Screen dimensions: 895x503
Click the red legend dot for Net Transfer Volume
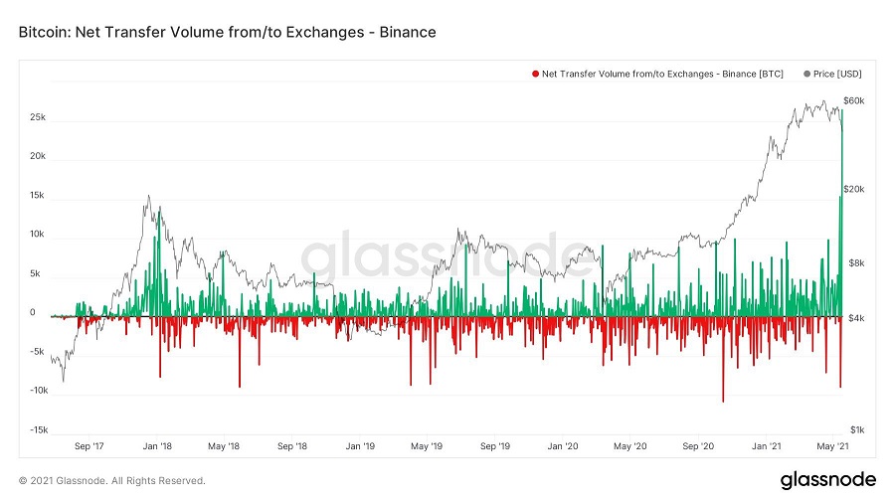536,74
